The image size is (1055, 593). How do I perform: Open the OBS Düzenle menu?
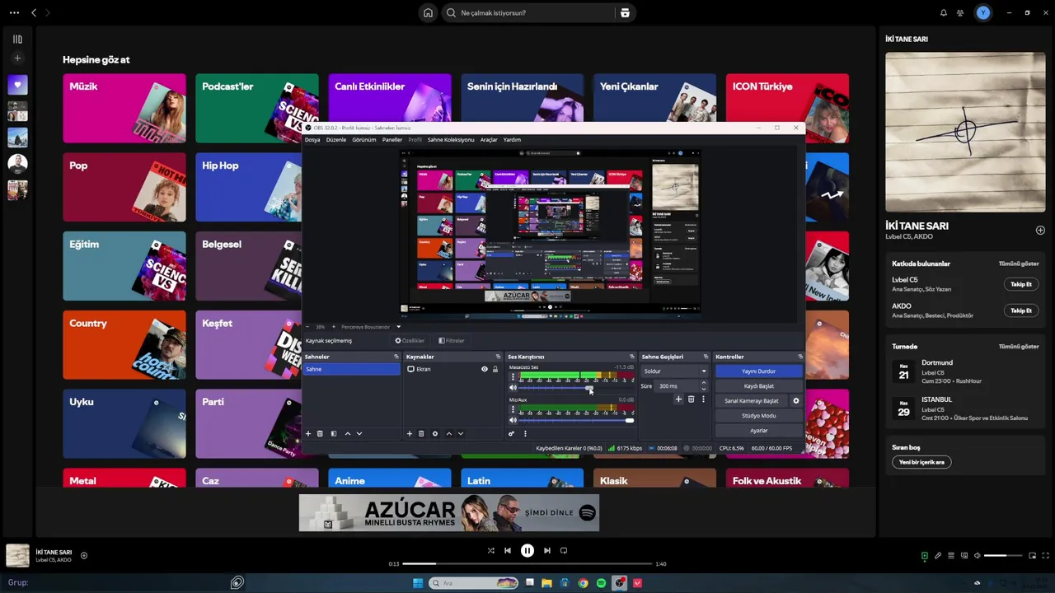pos(336,140)
